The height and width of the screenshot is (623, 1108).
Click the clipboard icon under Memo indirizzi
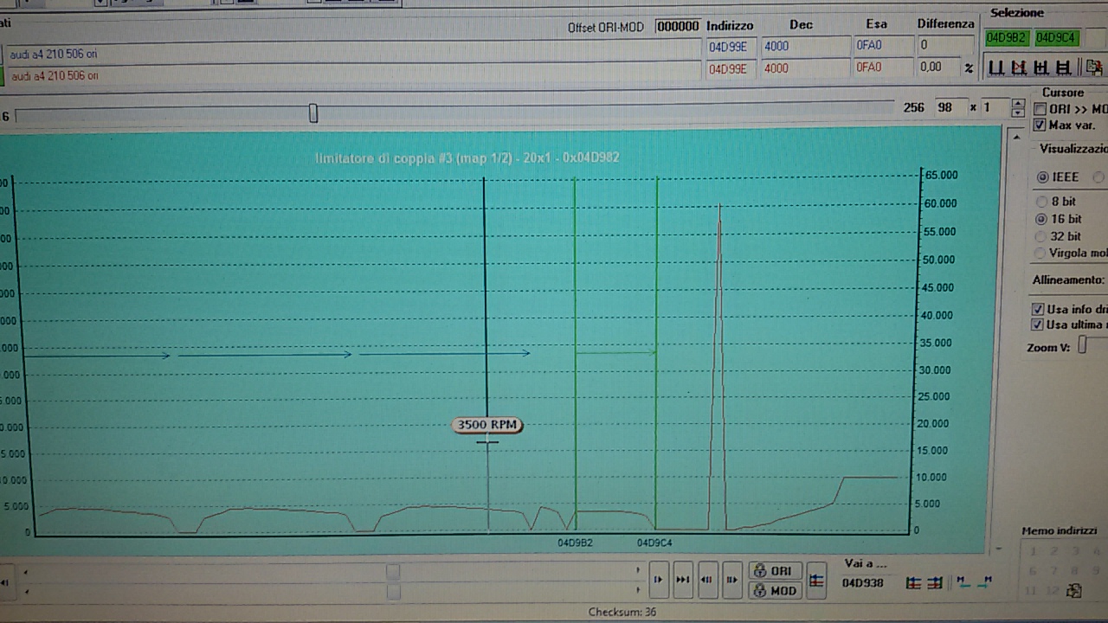pos(1074,591)
